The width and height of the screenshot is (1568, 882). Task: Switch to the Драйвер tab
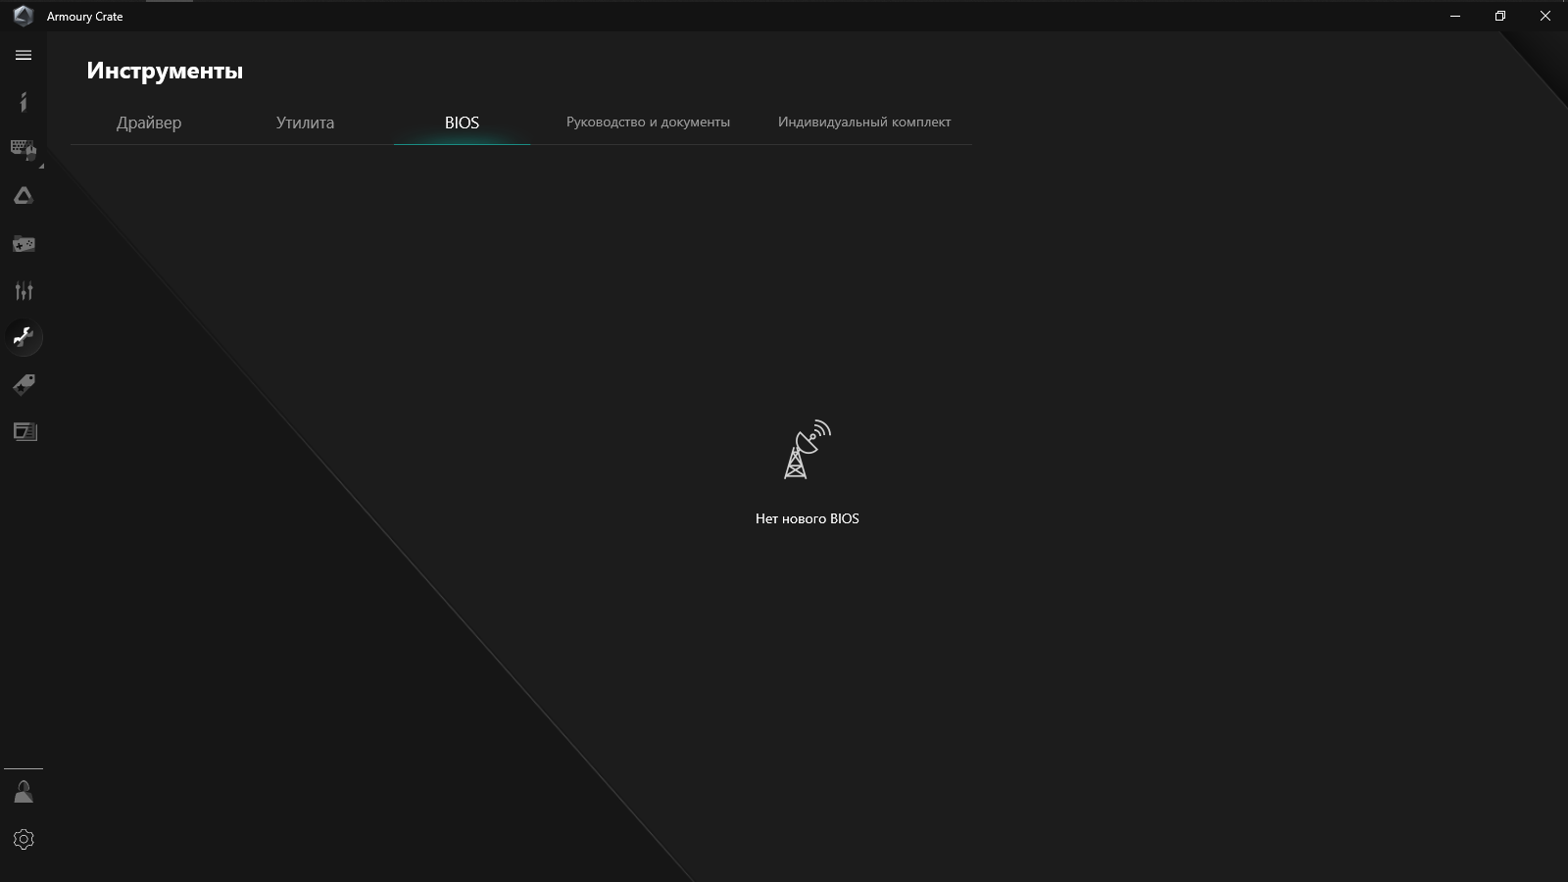(x=149, y=122)
